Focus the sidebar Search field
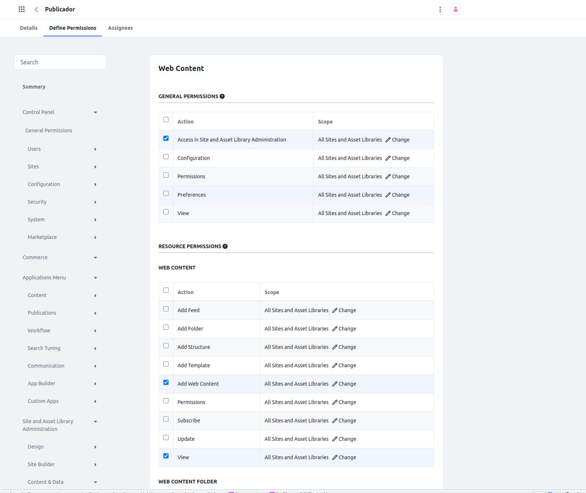 [60, 62]
